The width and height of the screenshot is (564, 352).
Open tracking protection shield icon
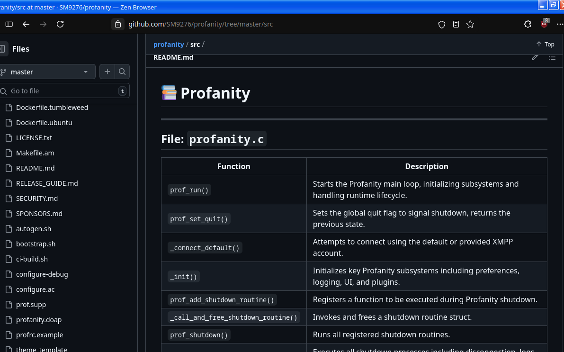pos(442,24)
